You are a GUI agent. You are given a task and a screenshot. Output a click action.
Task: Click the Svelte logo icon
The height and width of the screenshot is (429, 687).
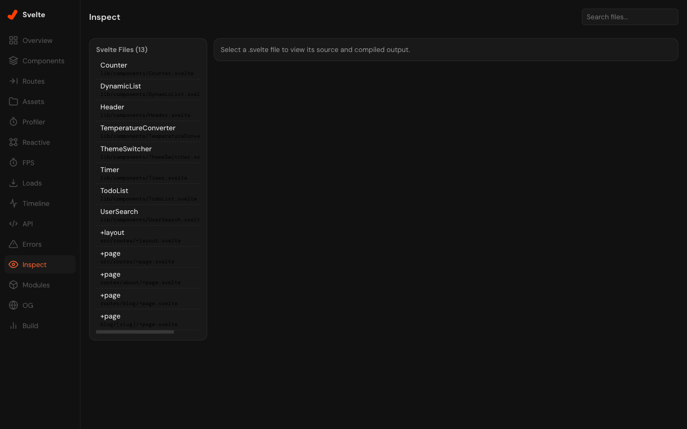tap(12, 15)
